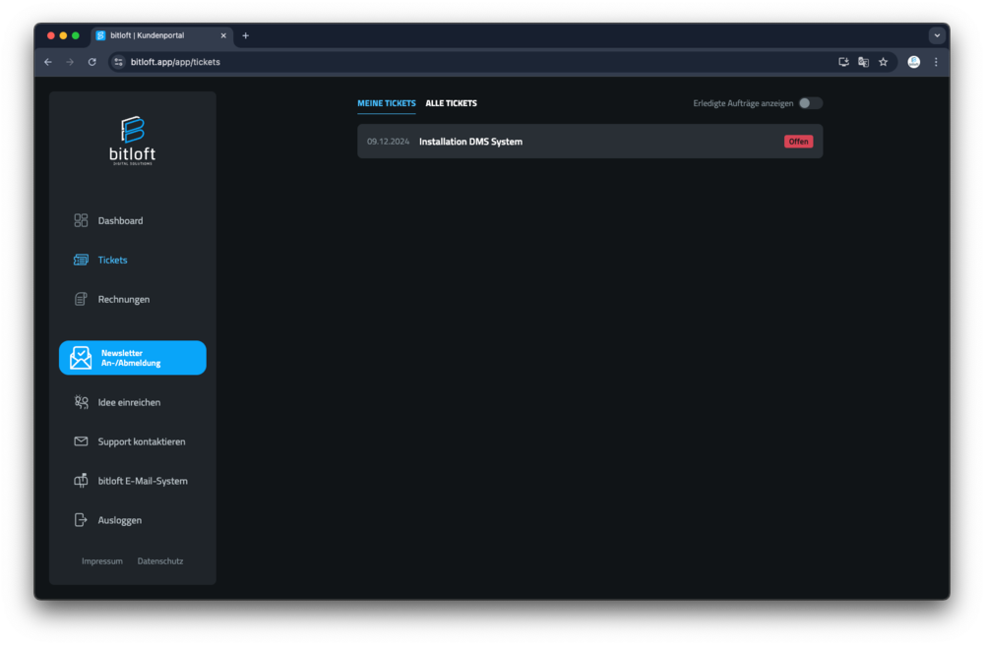Image resolution: width=984 pixels, height=645 pixels.
Task: Click the Support kontaktieren mail icon
Action: (x=81, y=441)
